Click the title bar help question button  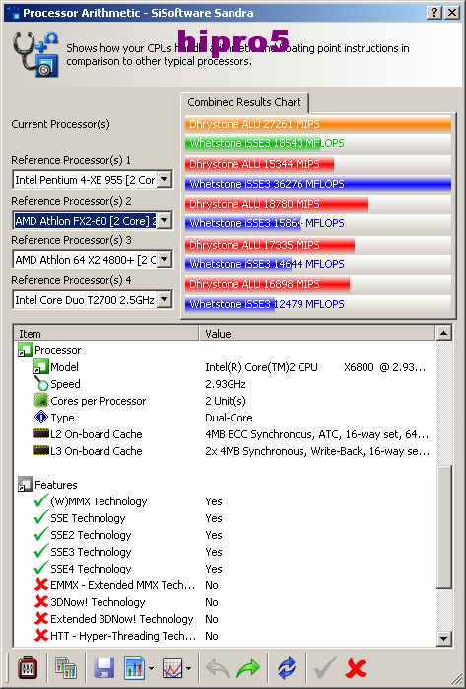434,12
